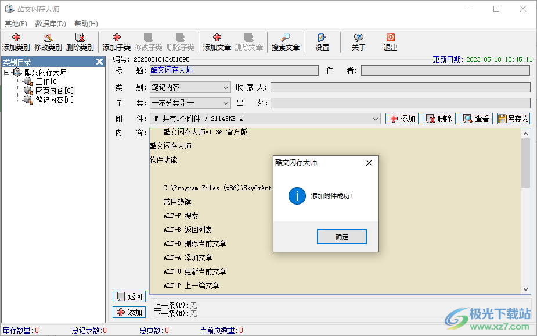Click the ALT+A 添加文章 line

(x=188, y=258)
